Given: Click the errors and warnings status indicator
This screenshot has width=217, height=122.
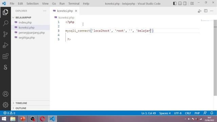Looking at the screenshot, I should point(9,113).
